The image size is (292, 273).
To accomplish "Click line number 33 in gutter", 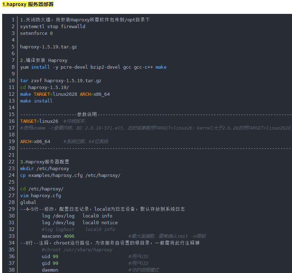I will point(11,236).
